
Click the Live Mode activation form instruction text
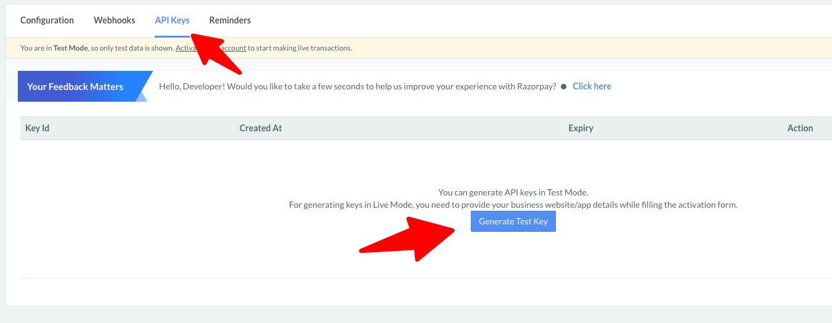(x=513, y=205)
